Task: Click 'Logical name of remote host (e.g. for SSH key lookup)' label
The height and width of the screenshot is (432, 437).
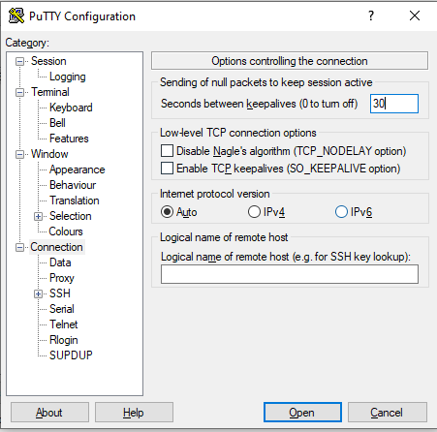Action: [286, 257]
